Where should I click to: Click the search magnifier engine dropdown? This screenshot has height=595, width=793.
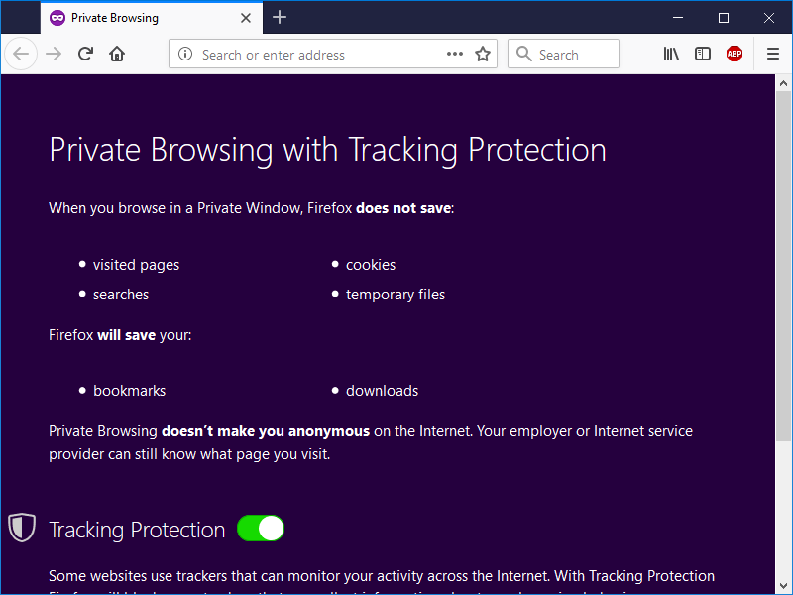point(524,55)
